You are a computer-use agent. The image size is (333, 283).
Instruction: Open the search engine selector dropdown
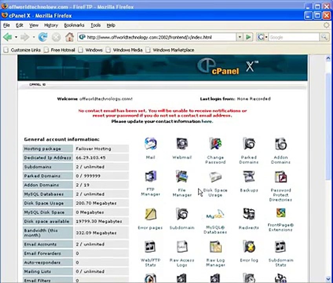262,37
